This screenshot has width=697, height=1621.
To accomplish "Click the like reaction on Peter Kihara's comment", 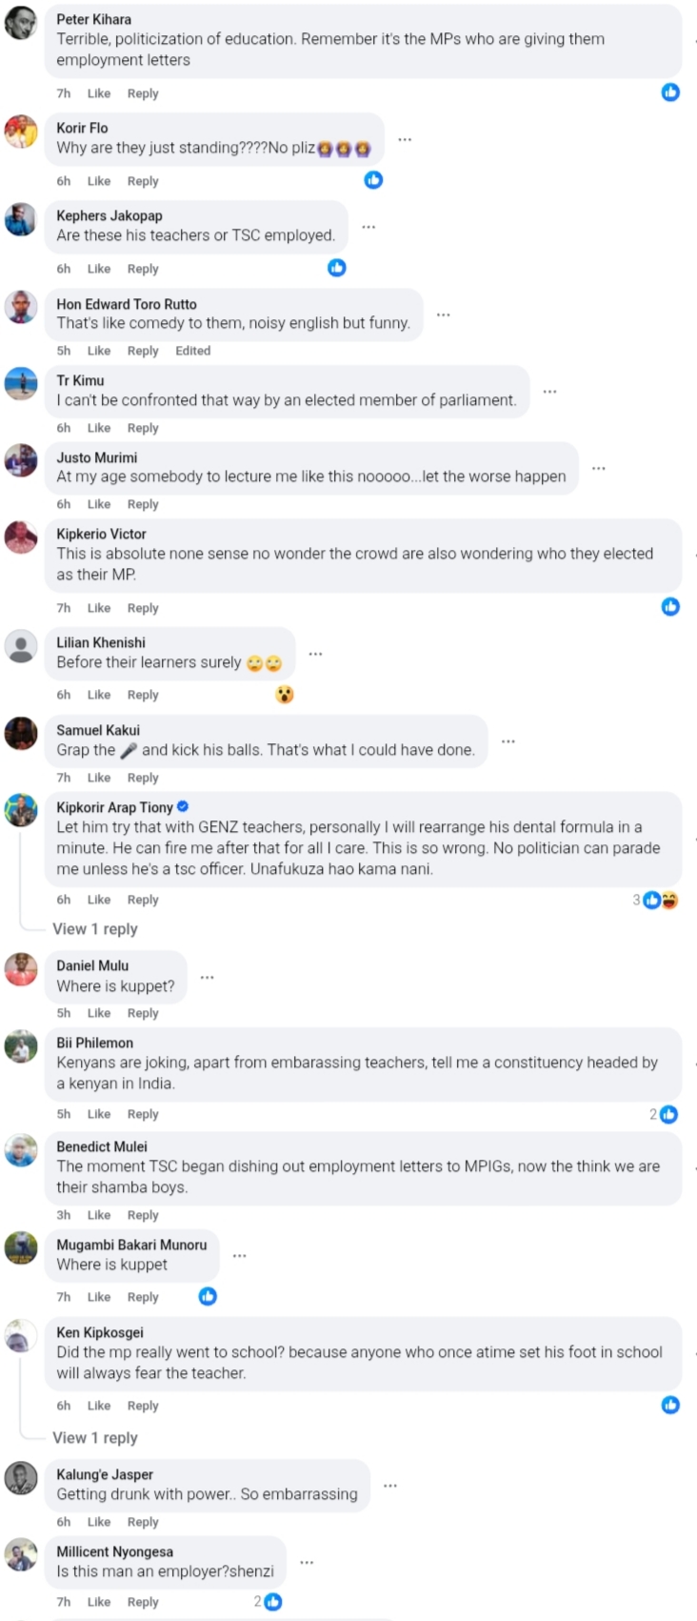I will 670,92.
